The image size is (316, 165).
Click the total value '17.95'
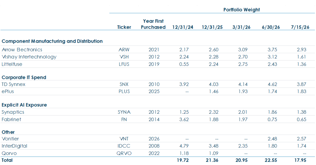click(x=300, y=160)
